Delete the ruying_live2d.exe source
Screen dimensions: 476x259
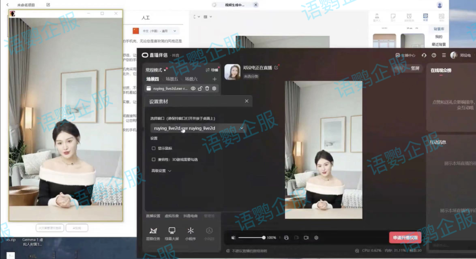(x=207, y=89)
